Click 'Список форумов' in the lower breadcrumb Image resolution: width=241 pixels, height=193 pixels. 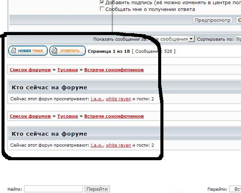pos(30,116)
